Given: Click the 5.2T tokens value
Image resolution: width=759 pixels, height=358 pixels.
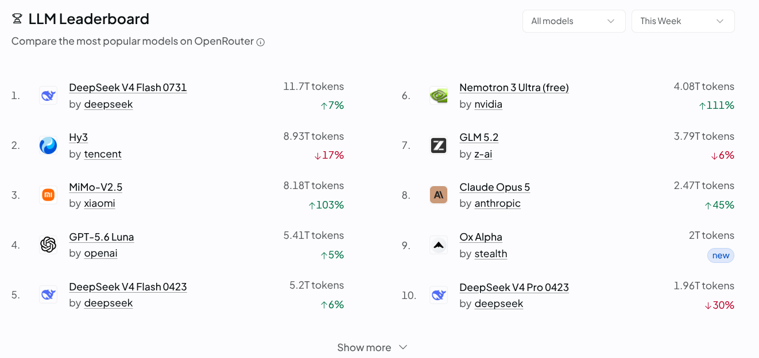Looking at the screenshot, I should (316, 285).
